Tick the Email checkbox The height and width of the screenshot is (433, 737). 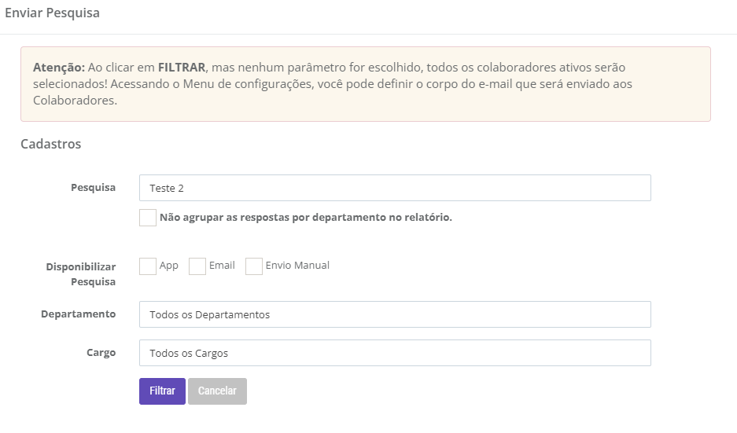coord(197,266)
